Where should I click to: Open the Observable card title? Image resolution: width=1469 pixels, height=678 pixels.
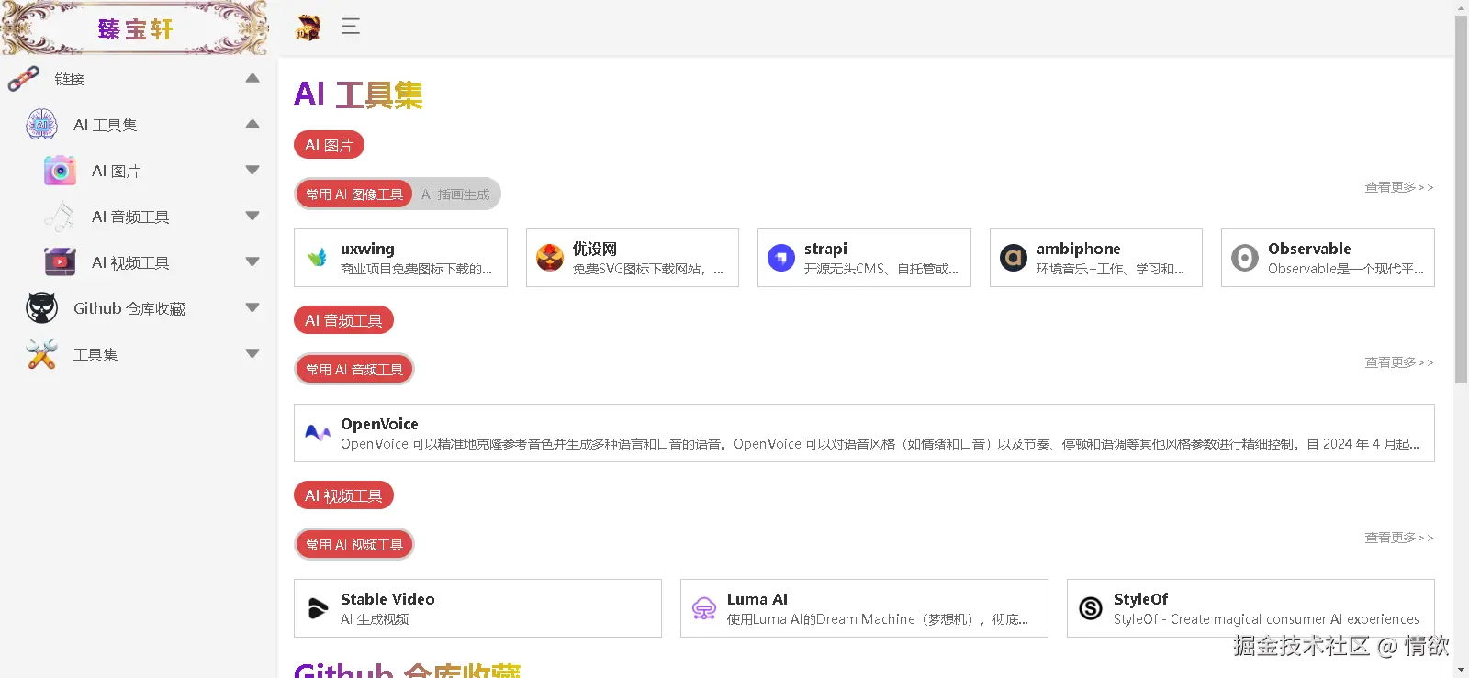1309,249
